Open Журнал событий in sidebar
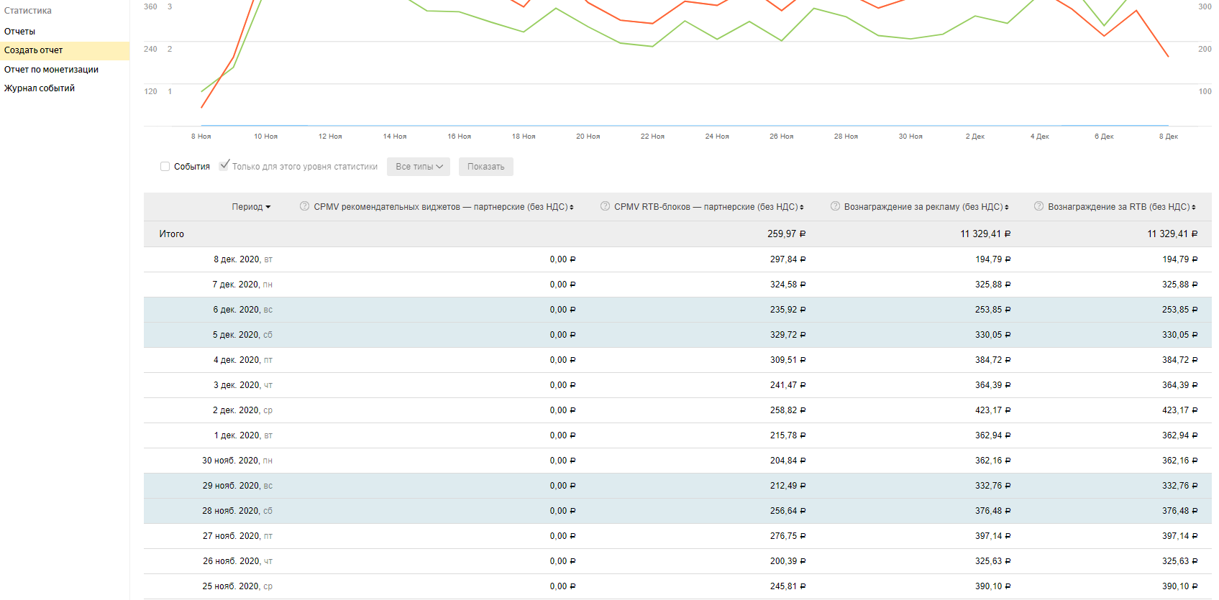The height and width of the screenshot is (600, 1219). coord(40,88)
